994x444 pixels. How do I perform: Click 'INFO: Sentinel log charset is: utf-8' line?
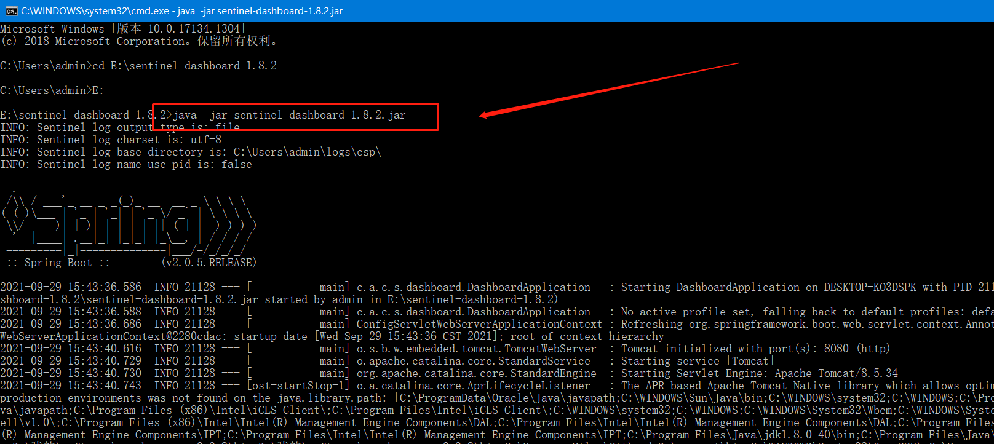pos(111,140)
